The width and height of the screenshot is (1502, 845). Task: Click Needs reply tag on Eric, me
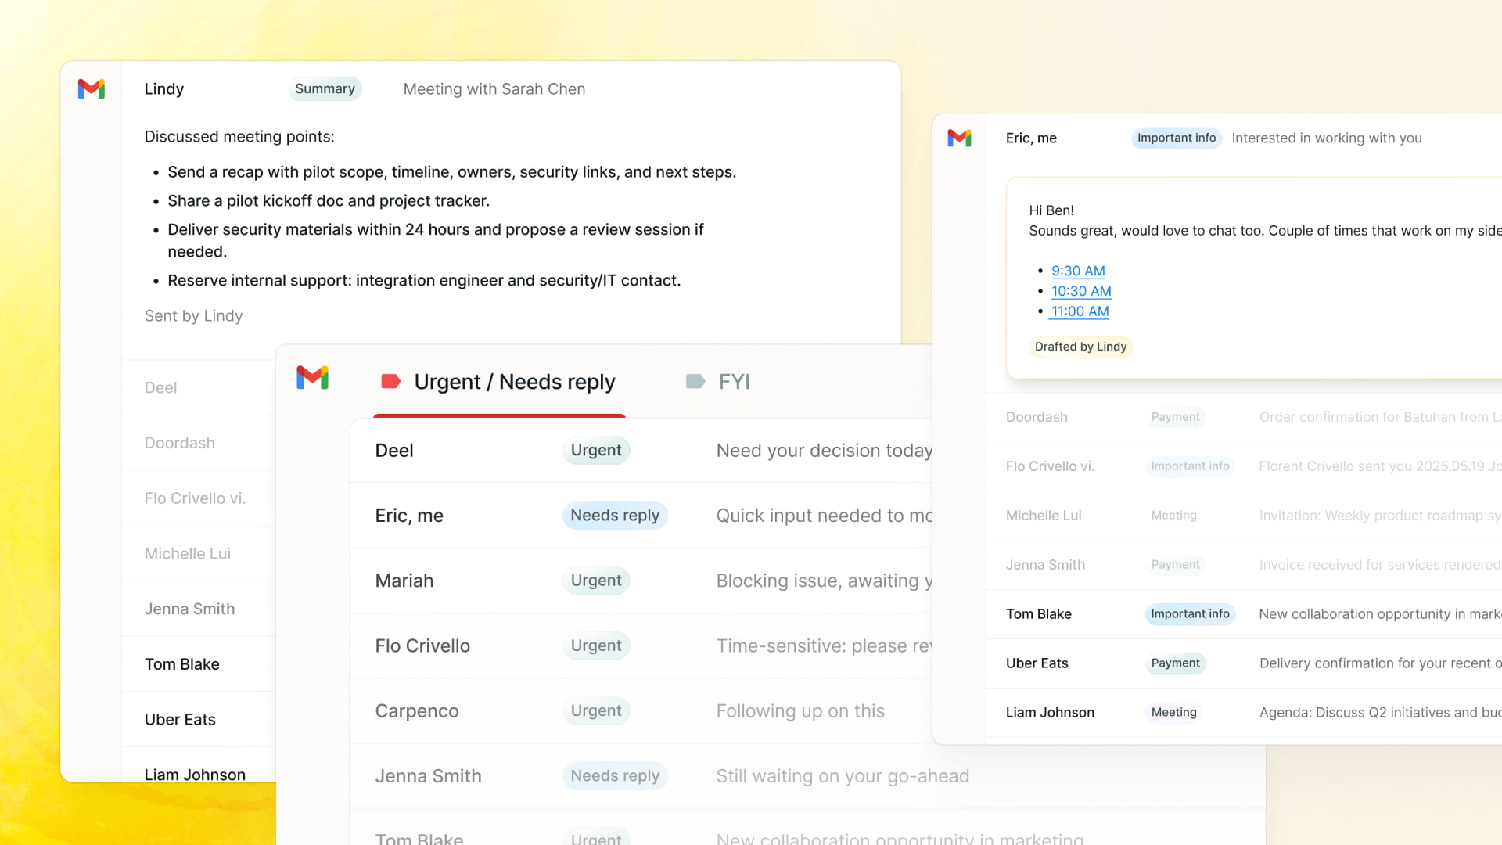tap(615, 516)
